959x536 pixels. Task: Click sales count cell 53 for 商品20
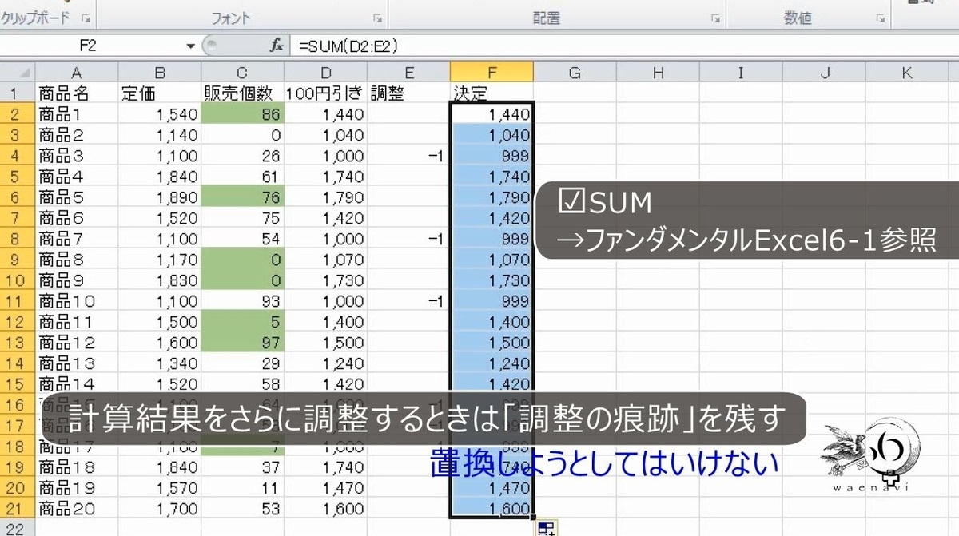[242, 508]
